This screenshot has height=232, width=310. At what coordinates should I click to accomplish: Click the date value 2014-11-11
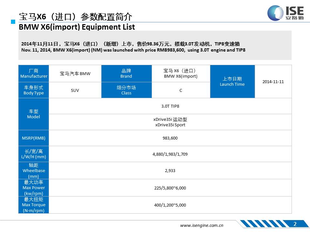pyautogui.click(x=273, y=82)
